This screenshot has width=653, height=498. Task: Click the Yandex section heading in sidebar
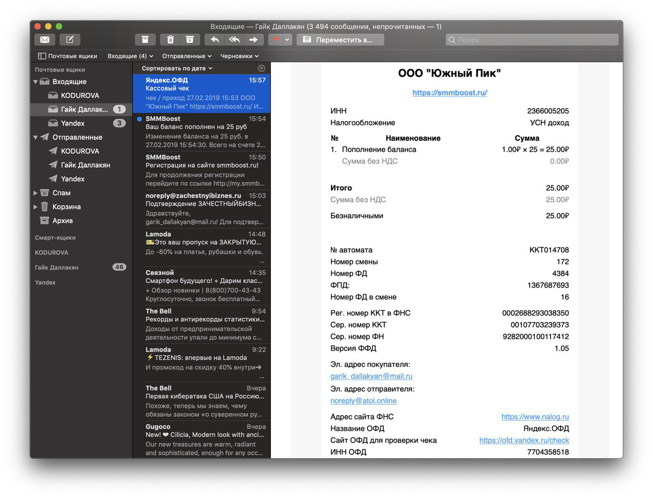tap(45, 282)
